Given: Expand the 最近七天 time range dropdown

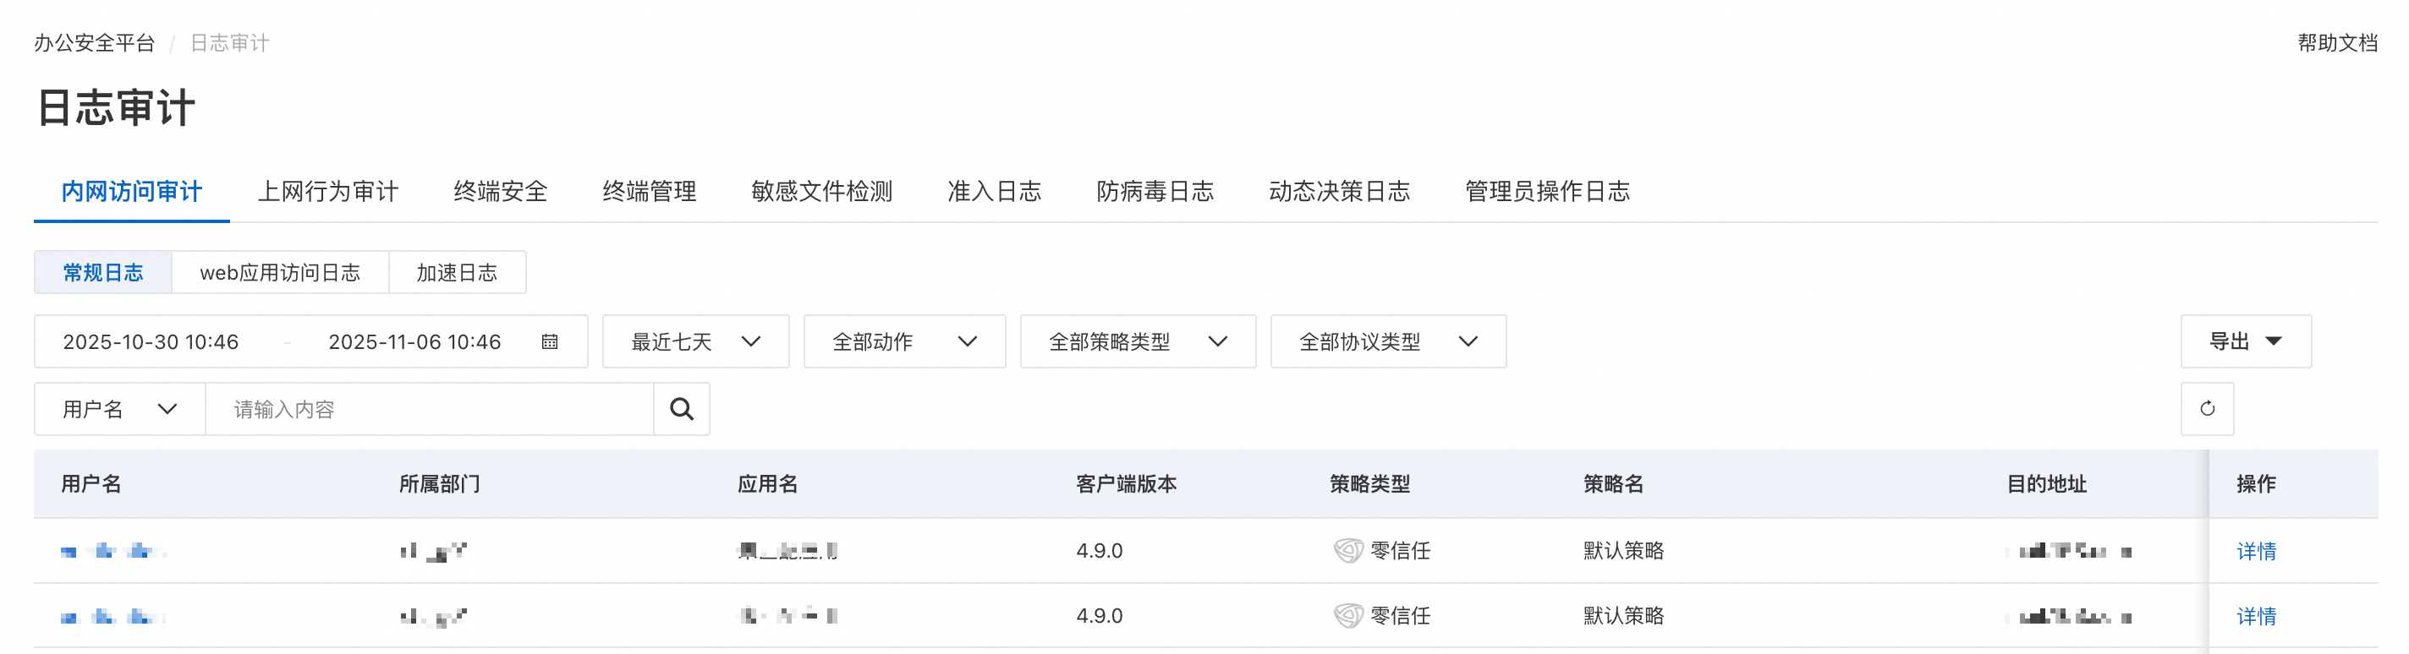Looking at the screenshot, I should pyautogui.click(x=694, y=342).
